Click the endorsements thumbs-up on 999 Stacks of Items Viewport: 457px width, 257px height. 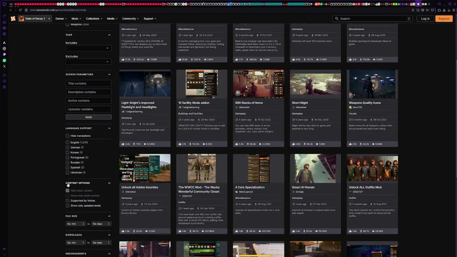[x=237, y=144]
